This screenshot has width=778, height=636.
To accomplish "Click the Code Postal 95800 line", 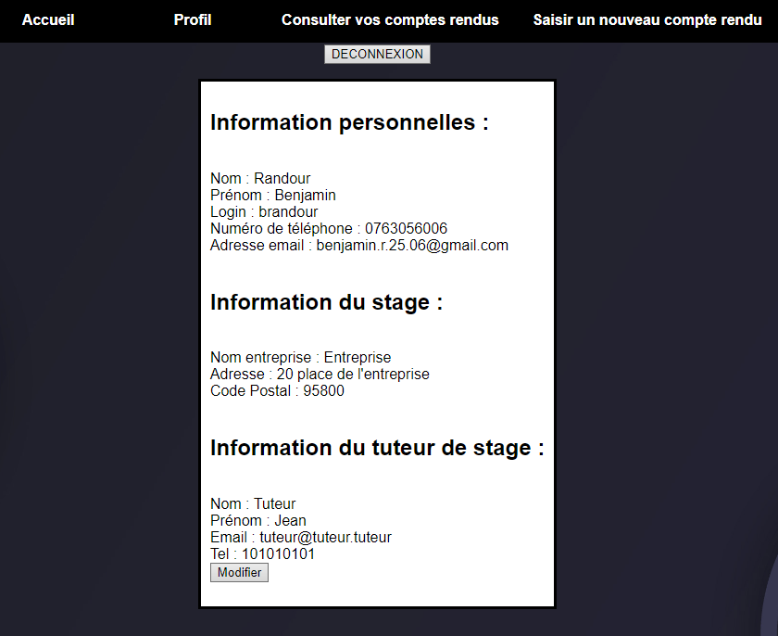I will tap(277, 391).
